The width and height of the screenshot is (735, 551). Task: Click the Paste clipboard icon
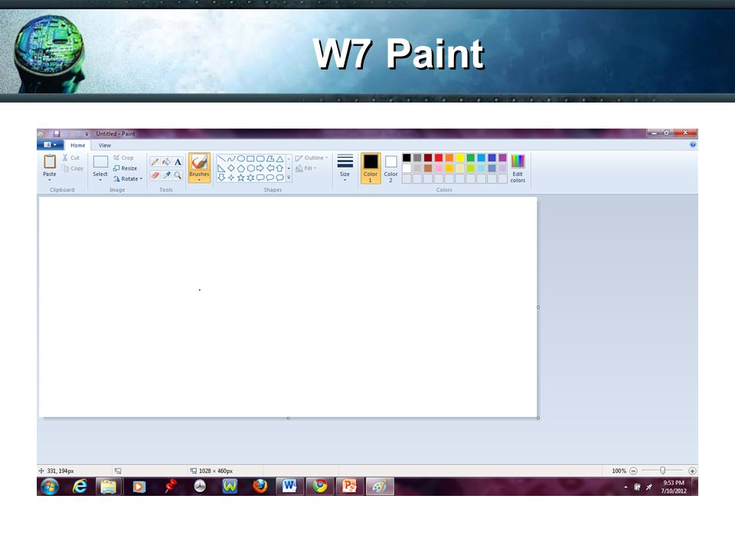(x=50, y=161)
